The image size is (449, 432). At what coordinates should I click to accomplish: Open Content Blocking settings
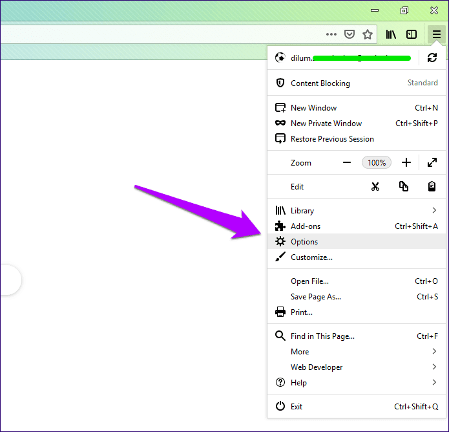(x=357, y=83)
